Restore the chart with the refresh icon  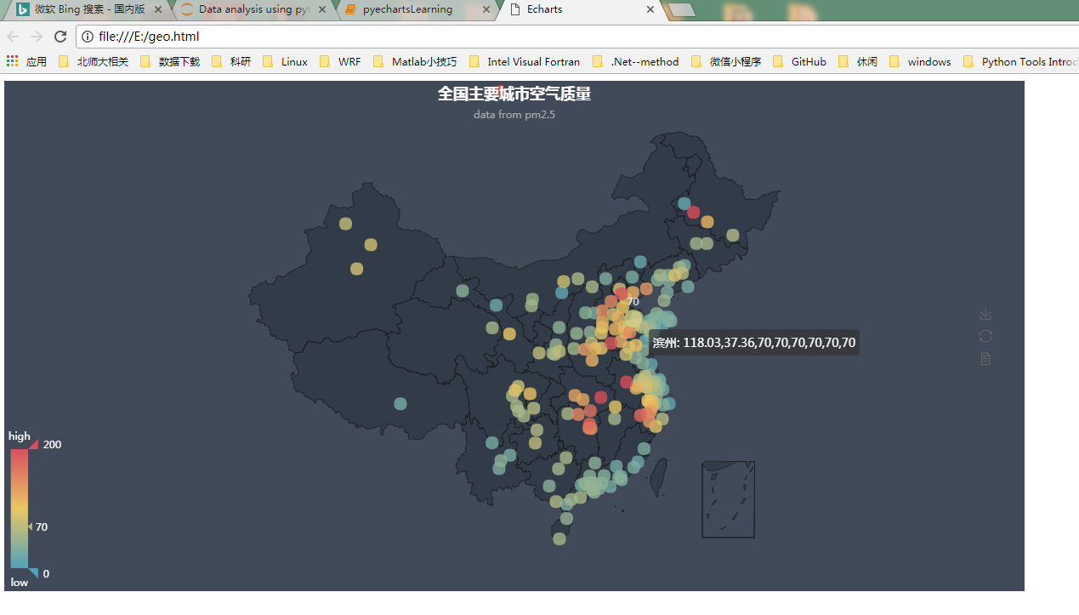click(985, 336)
